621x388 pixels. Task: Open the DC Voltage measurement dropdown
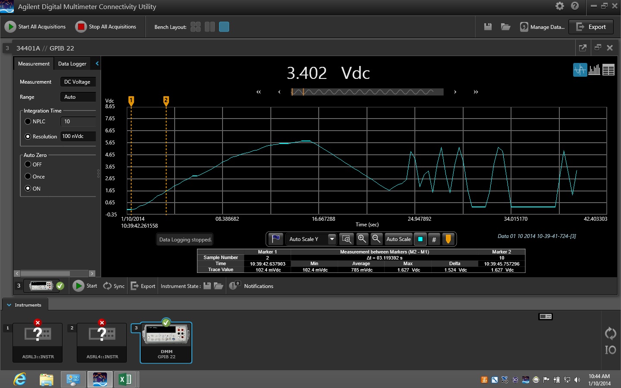click(78, 82)
